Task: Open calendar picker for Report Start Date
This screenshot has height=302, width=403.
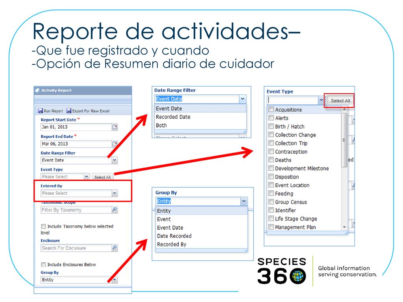Action: click(x=115, y=127)
